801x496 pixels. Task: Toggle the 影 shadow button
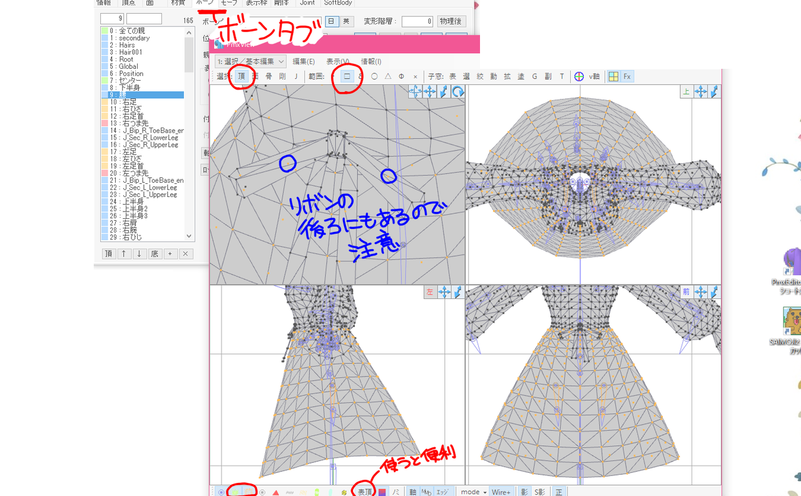click(x=524, y=492)
